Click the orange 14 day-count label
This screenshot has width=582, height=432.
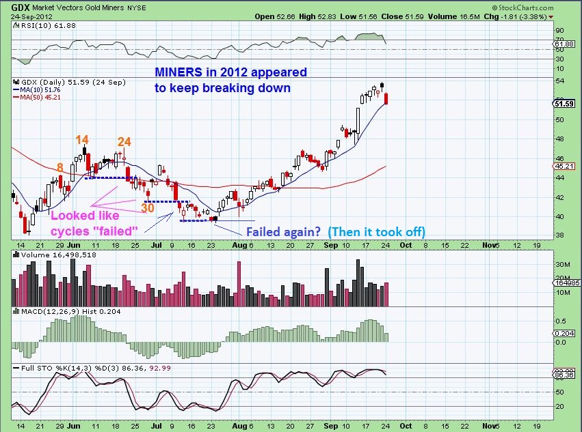[x=82, y=140]
